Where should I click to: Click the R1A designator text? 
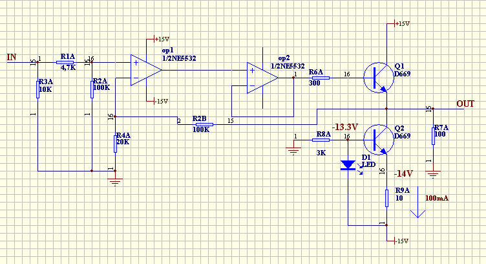point(68,56)
